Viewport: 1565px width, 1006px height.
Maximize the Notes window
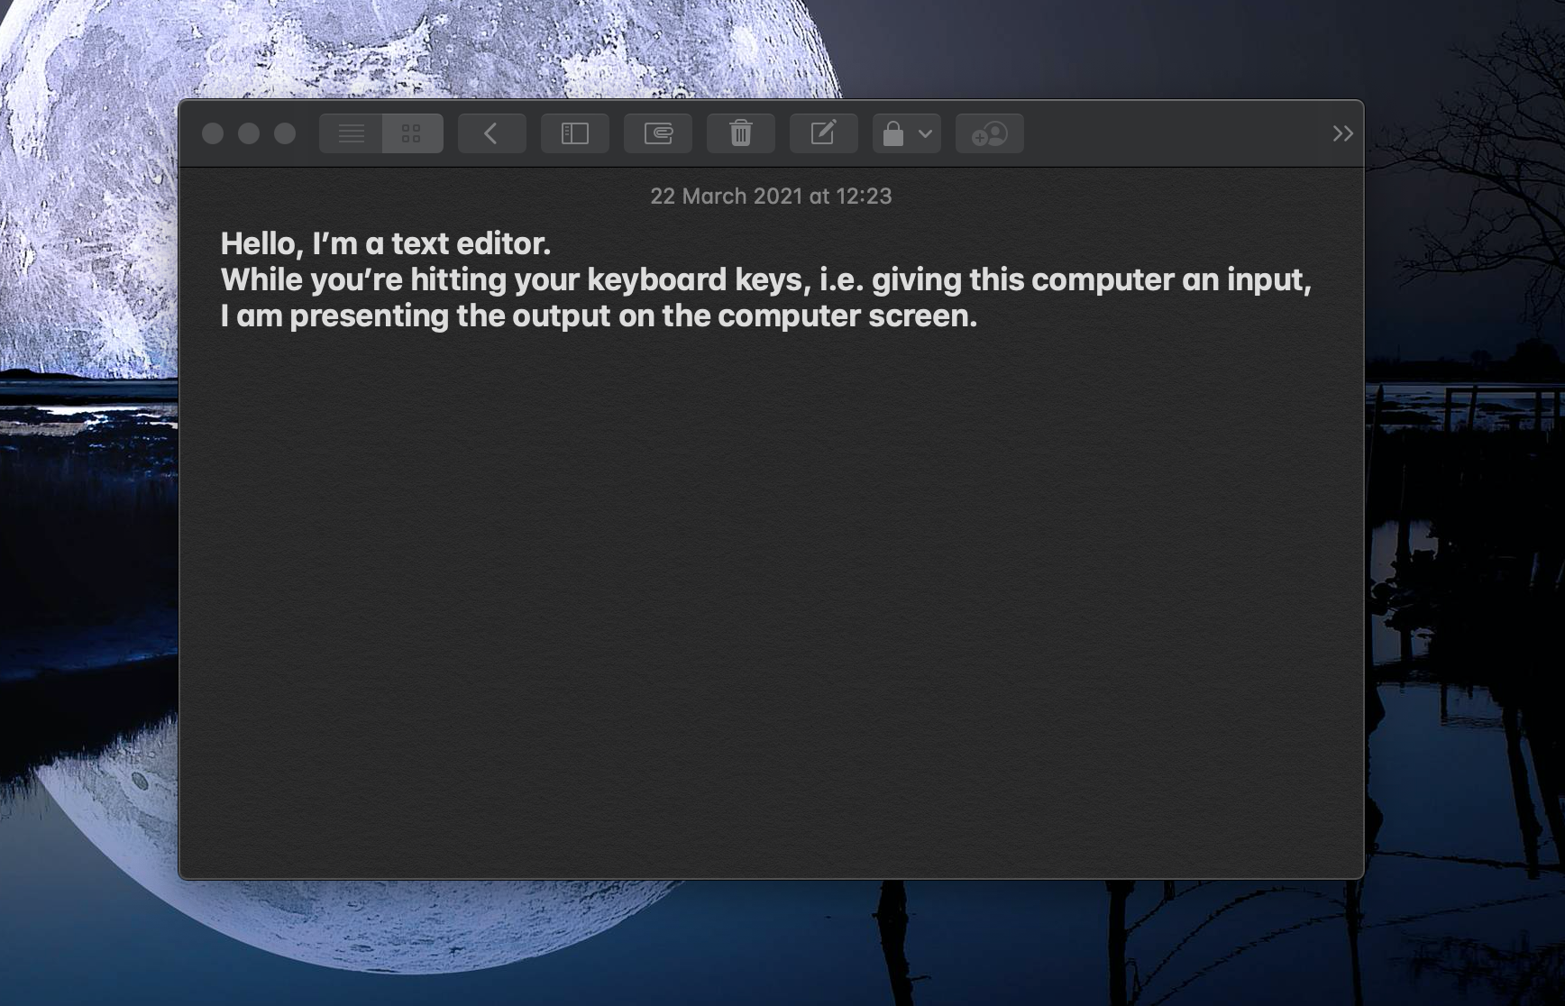click(285, 133)
